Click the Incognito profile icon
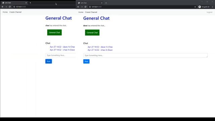215x121 pixels. pos(204,7)
